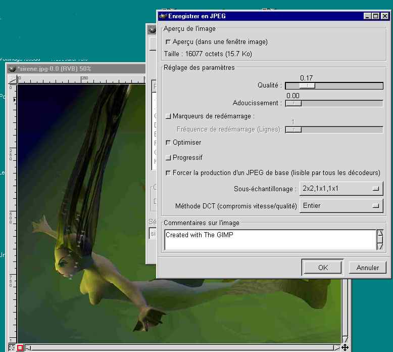393x352 pixels.
Task: Click the Wilber icon of the dialog behind JPEG window
Action: pos(152,30)
